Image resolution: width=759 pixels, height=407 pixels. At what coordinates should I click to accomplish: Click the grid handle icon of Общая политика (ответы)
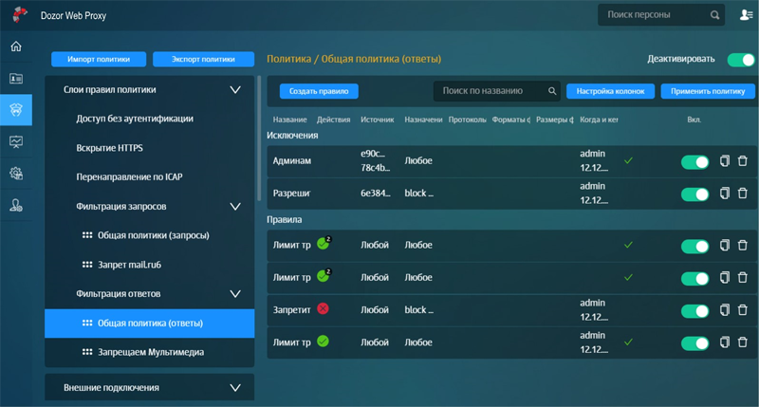(87, 323)
